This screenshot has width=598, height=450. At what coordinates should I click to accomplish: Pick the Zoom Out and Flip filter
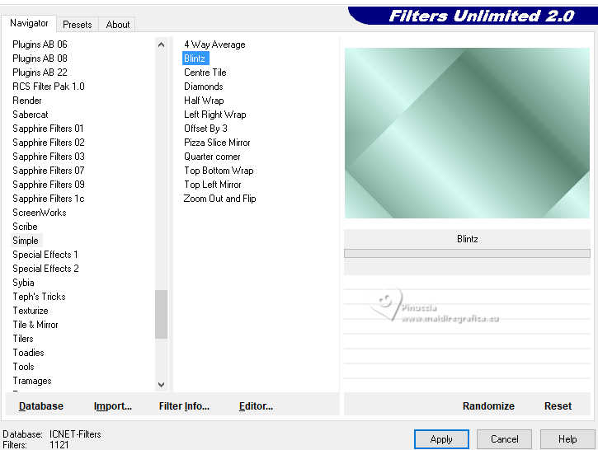tap(219, 199)
